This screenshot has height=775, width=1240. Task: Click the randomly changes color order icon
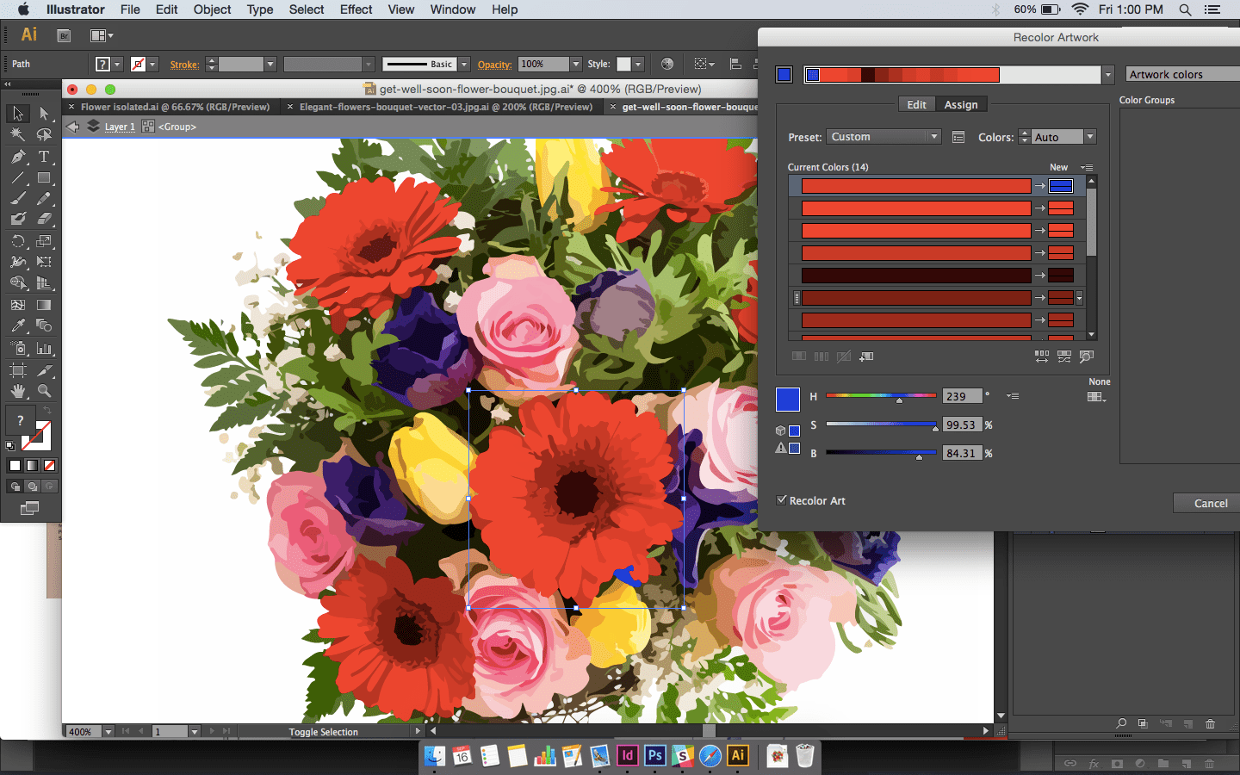tap(1063, 356)
